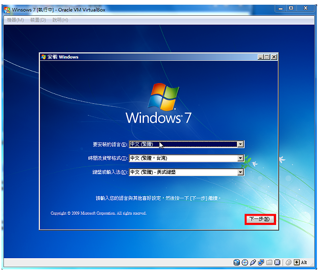Click the Alt host key text
324x270 pixels.
(304, 263)
